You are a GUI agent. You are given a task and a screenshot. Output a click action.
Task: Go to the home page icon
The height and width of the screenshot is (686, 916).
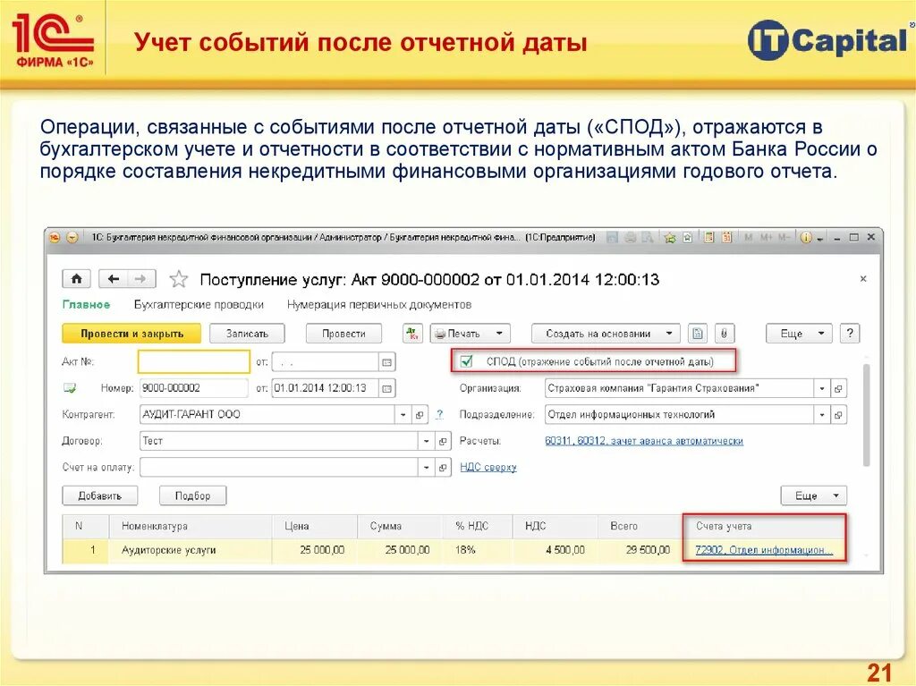tap(77, 279)
